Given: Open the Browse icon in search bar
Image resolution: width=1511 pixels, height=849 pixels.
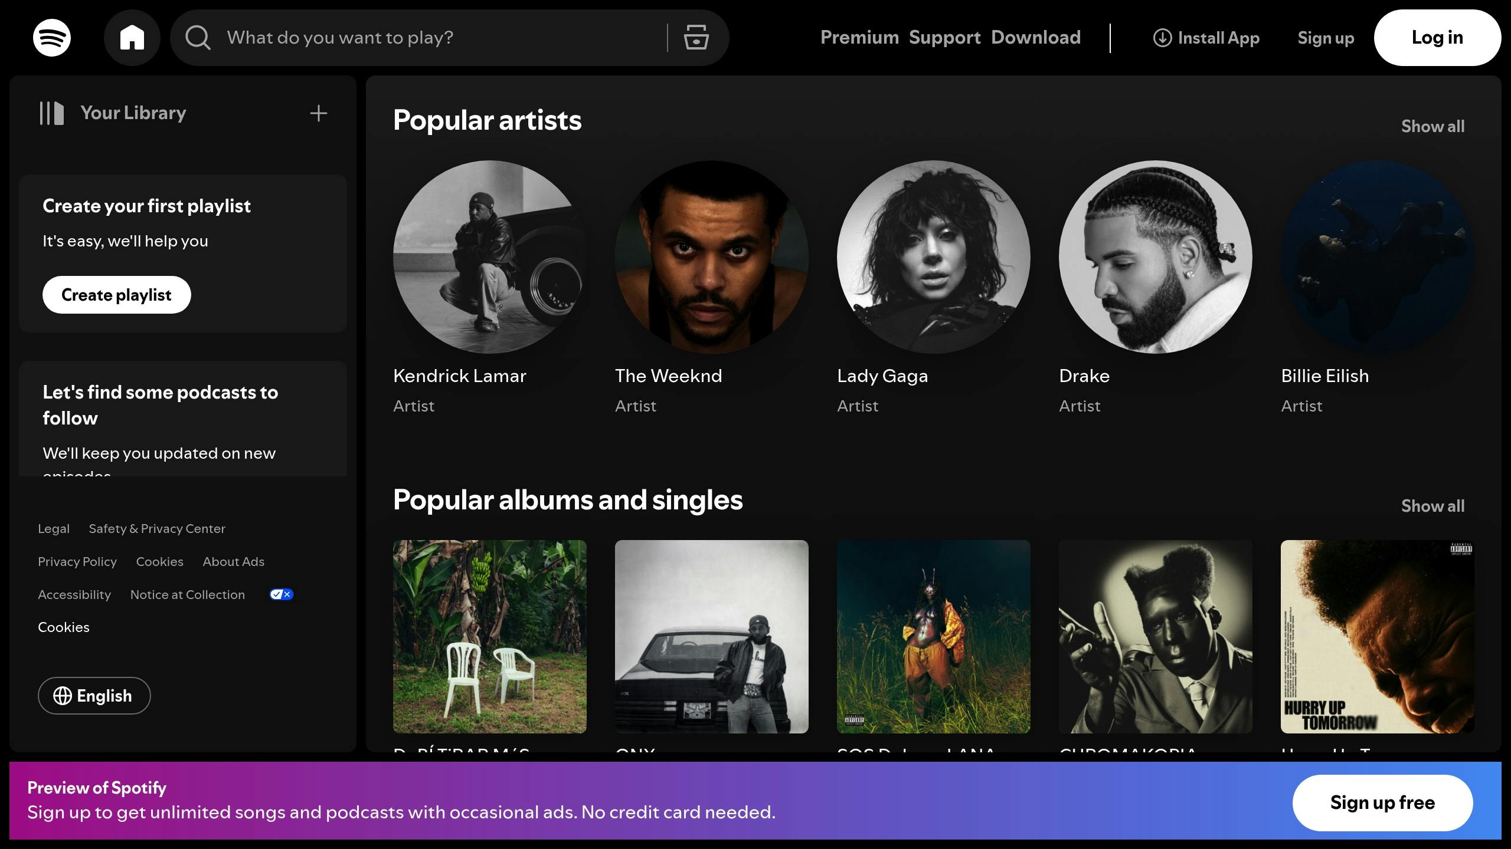Looking at the screenshot, I should (696, 37).
